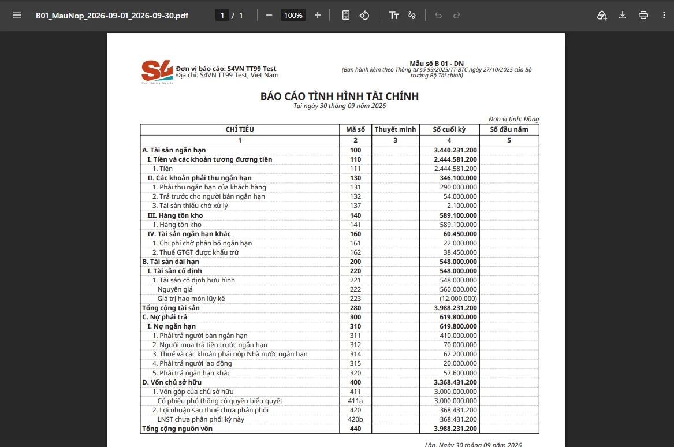Viewport: 674px width, 447px height.
Task: Rotate the document counterclockwise
Action: 364,16
